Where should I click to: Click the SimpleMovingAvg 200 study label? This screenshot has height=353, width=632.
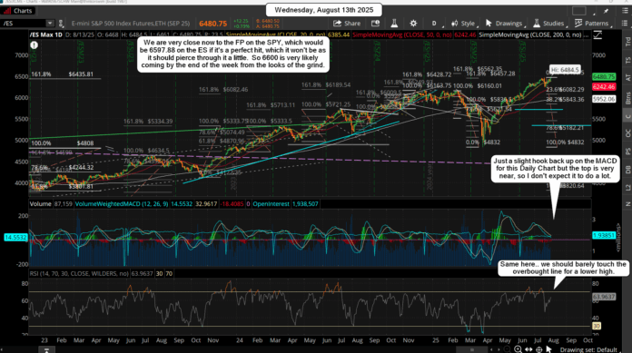tap(530, 34)
